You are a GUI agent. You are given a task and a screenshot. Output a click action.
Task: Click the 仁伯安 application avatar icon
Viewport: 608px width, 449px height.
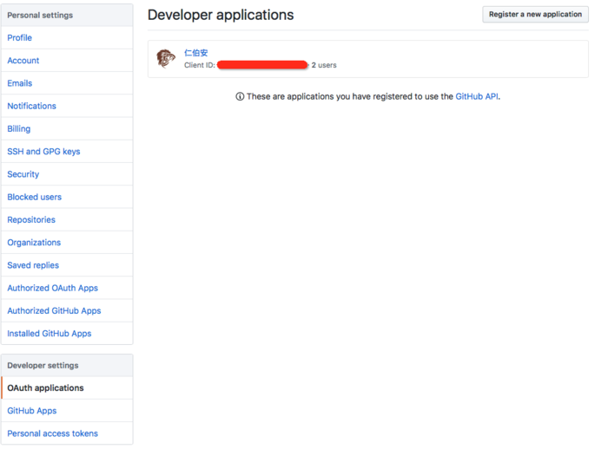click(166, 59)
